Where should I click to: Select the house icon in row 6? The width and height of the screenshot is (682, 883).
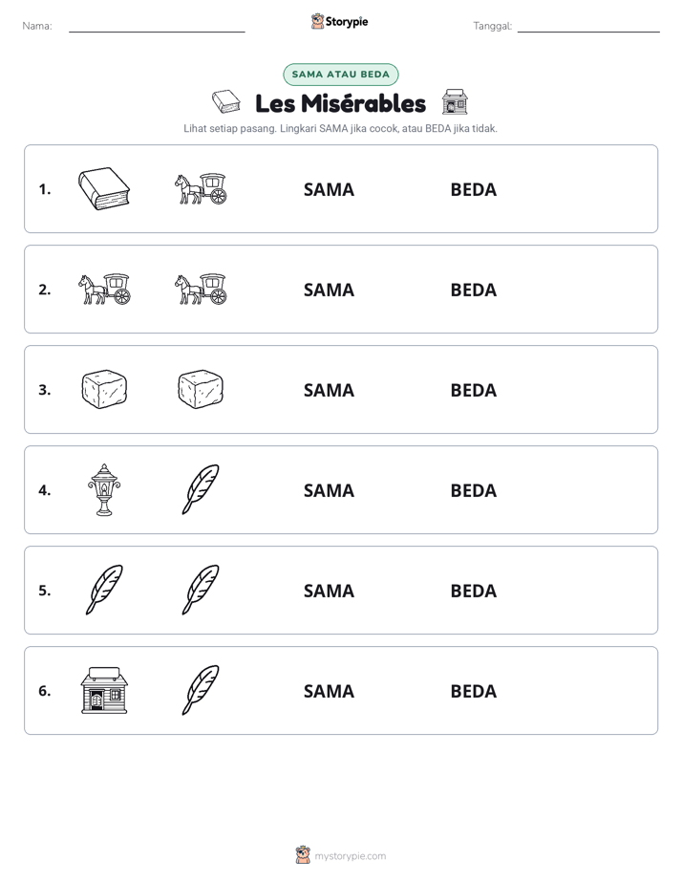104,690
